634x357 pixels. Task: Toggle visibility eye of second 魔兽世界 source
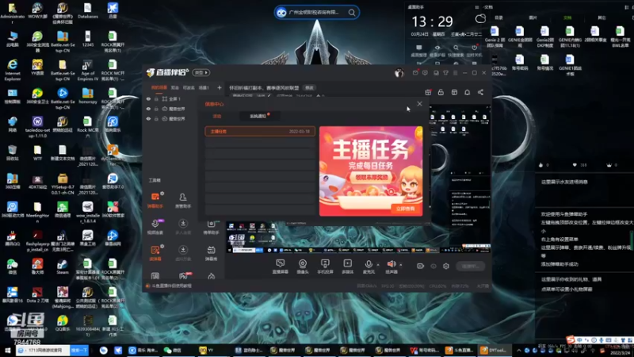tap(148, 118)
